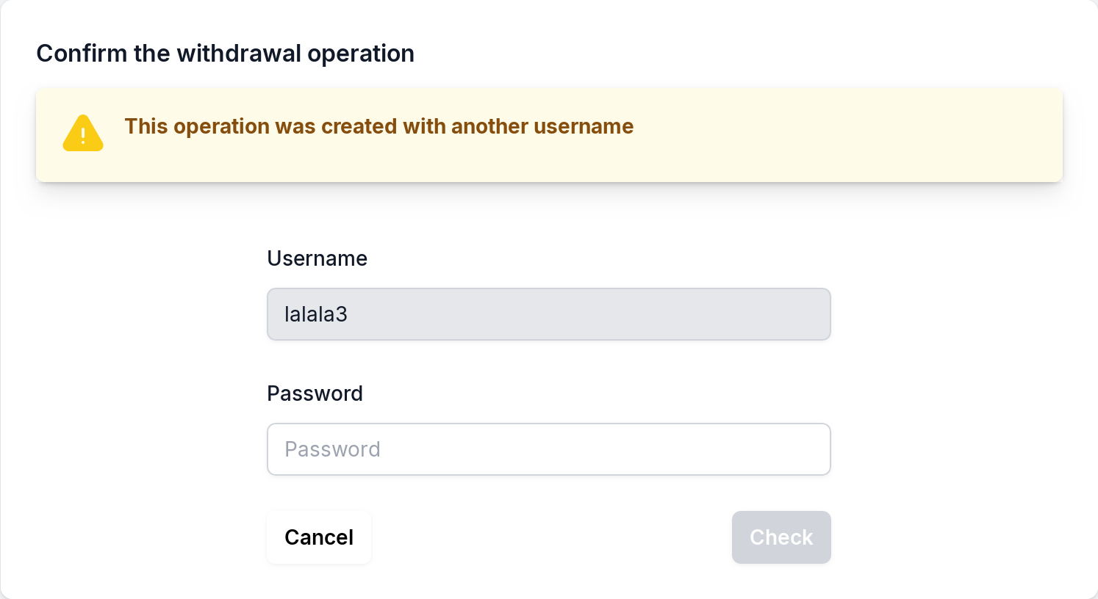Select the exclamation mark alert icon
Image resolution: width=1098 pixels, height=599 pixels.
pos(83,134)
